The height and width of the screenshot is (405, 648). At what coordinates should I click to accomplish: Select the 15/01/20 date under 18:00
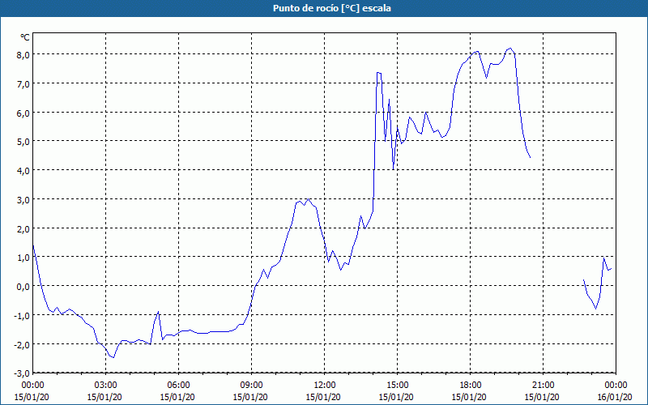point(469,397)
